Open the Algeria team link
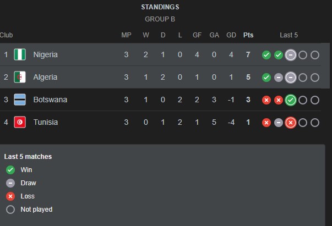The width and height of the screenshot is (332, 226). coord(45,77)
